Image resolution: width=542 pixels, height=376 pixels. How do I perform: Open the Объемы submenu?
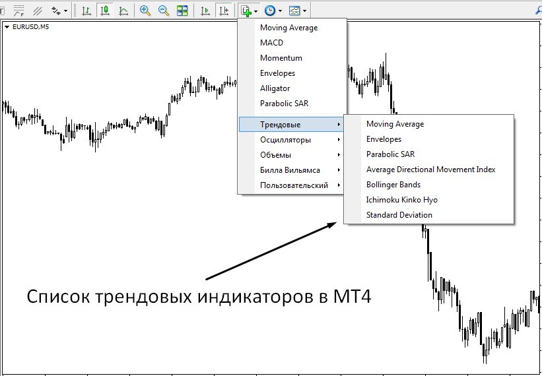pyautogui.click(x=291, y=155)
